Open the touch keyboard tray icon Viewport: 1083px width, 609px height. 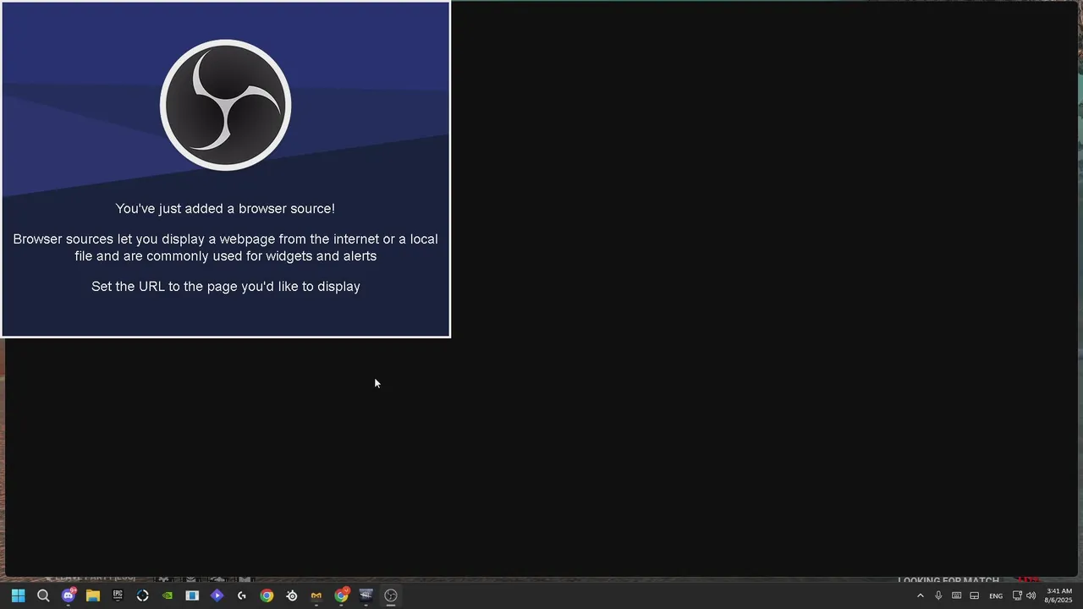tap(956, 595)
